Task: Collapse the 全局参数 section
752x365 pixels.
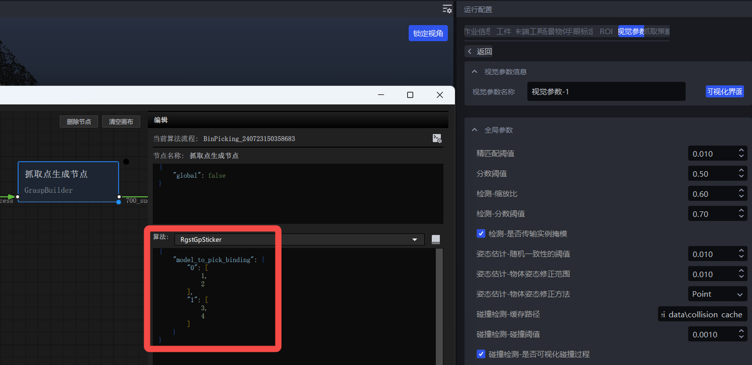Action: coord(475,130)
